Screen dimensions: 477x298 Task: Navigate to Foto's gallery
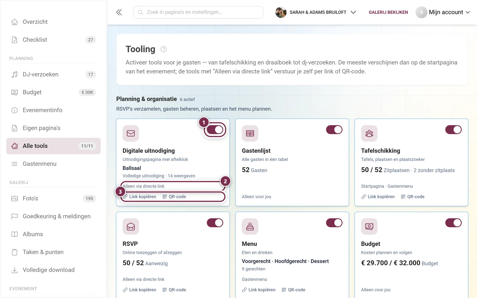click(53, 199)
